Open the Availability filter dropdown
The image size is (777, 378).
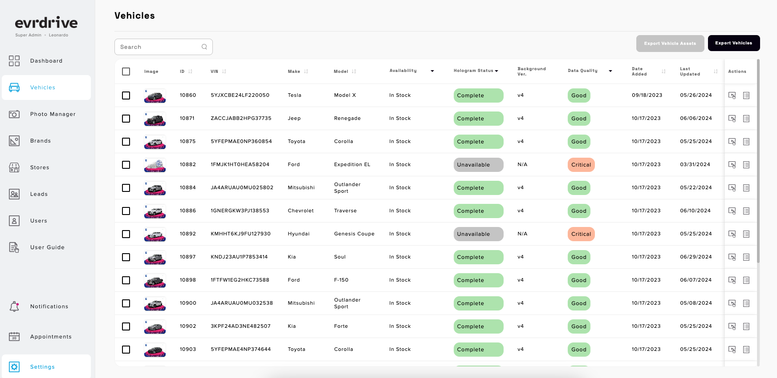tap(432, 71)
